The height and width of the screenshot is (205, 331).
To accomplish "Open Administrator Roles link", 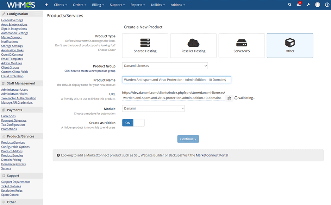I will (14, 94).
